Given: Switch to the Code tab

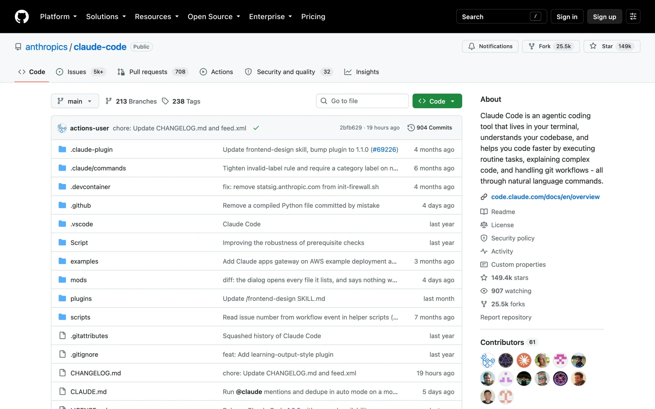Looking at the screenshot, I should click(32, 72).
